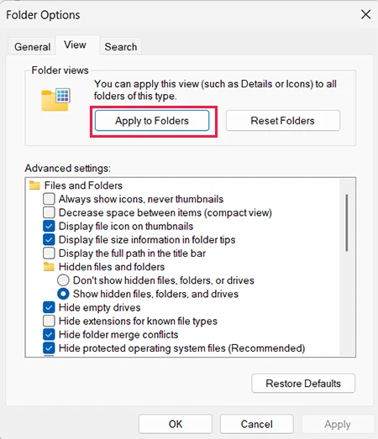
Task: Close the Folder Options dialog with X
Action: [x=365, y=14]
